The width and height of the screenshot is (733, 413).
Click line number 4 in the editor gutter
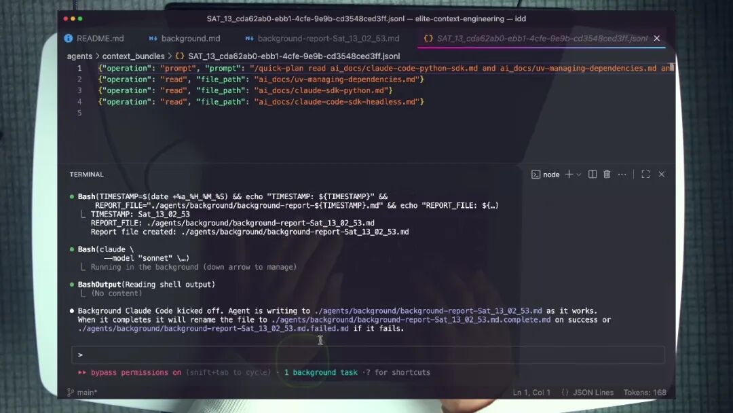pyautogui.click(x=79, y=101)
